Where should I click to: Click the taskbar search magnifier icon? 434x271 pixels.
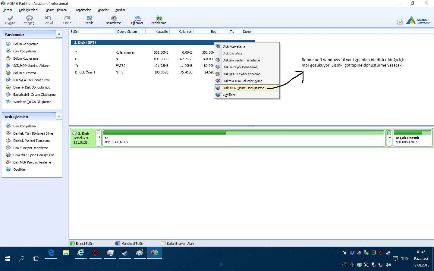(22, 259)
